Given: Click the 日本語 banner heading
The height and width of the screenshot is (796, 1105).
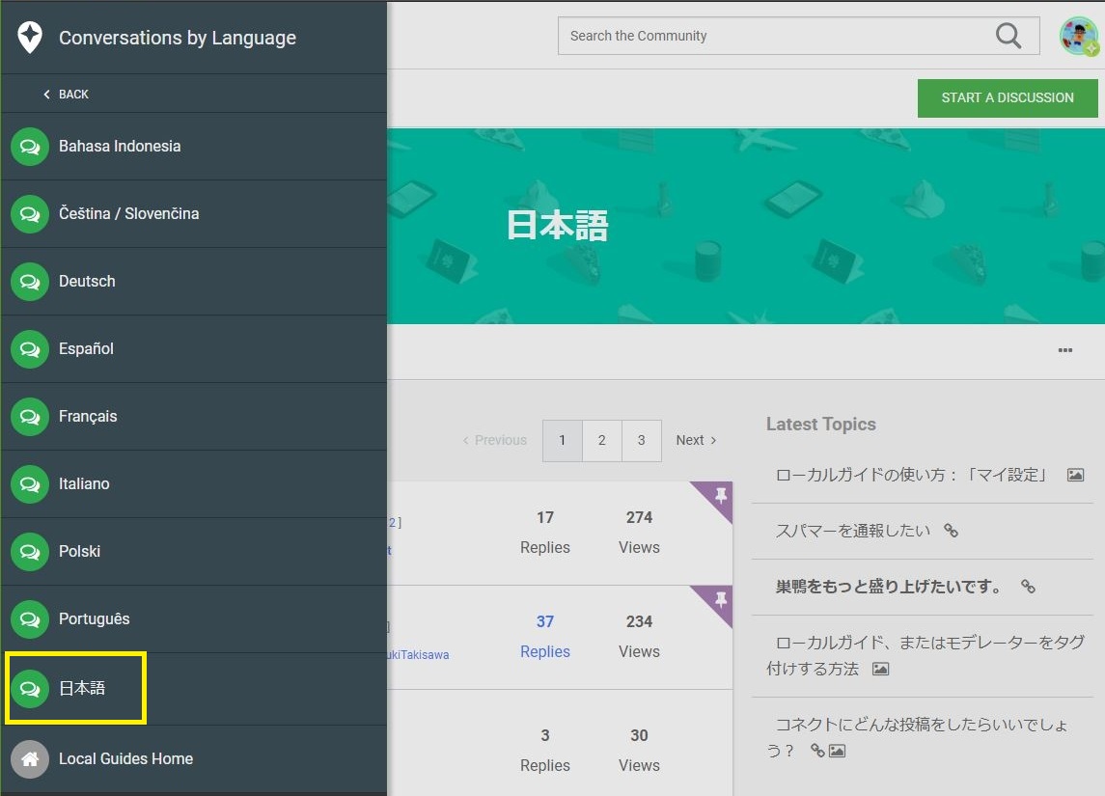Looking at the screenshot, I should click(558, 226).
